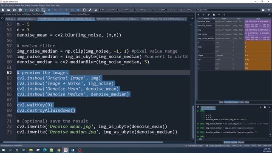Open Preferences wrench icon
This screenshot has height=153, width=272.
click(90, 10)
